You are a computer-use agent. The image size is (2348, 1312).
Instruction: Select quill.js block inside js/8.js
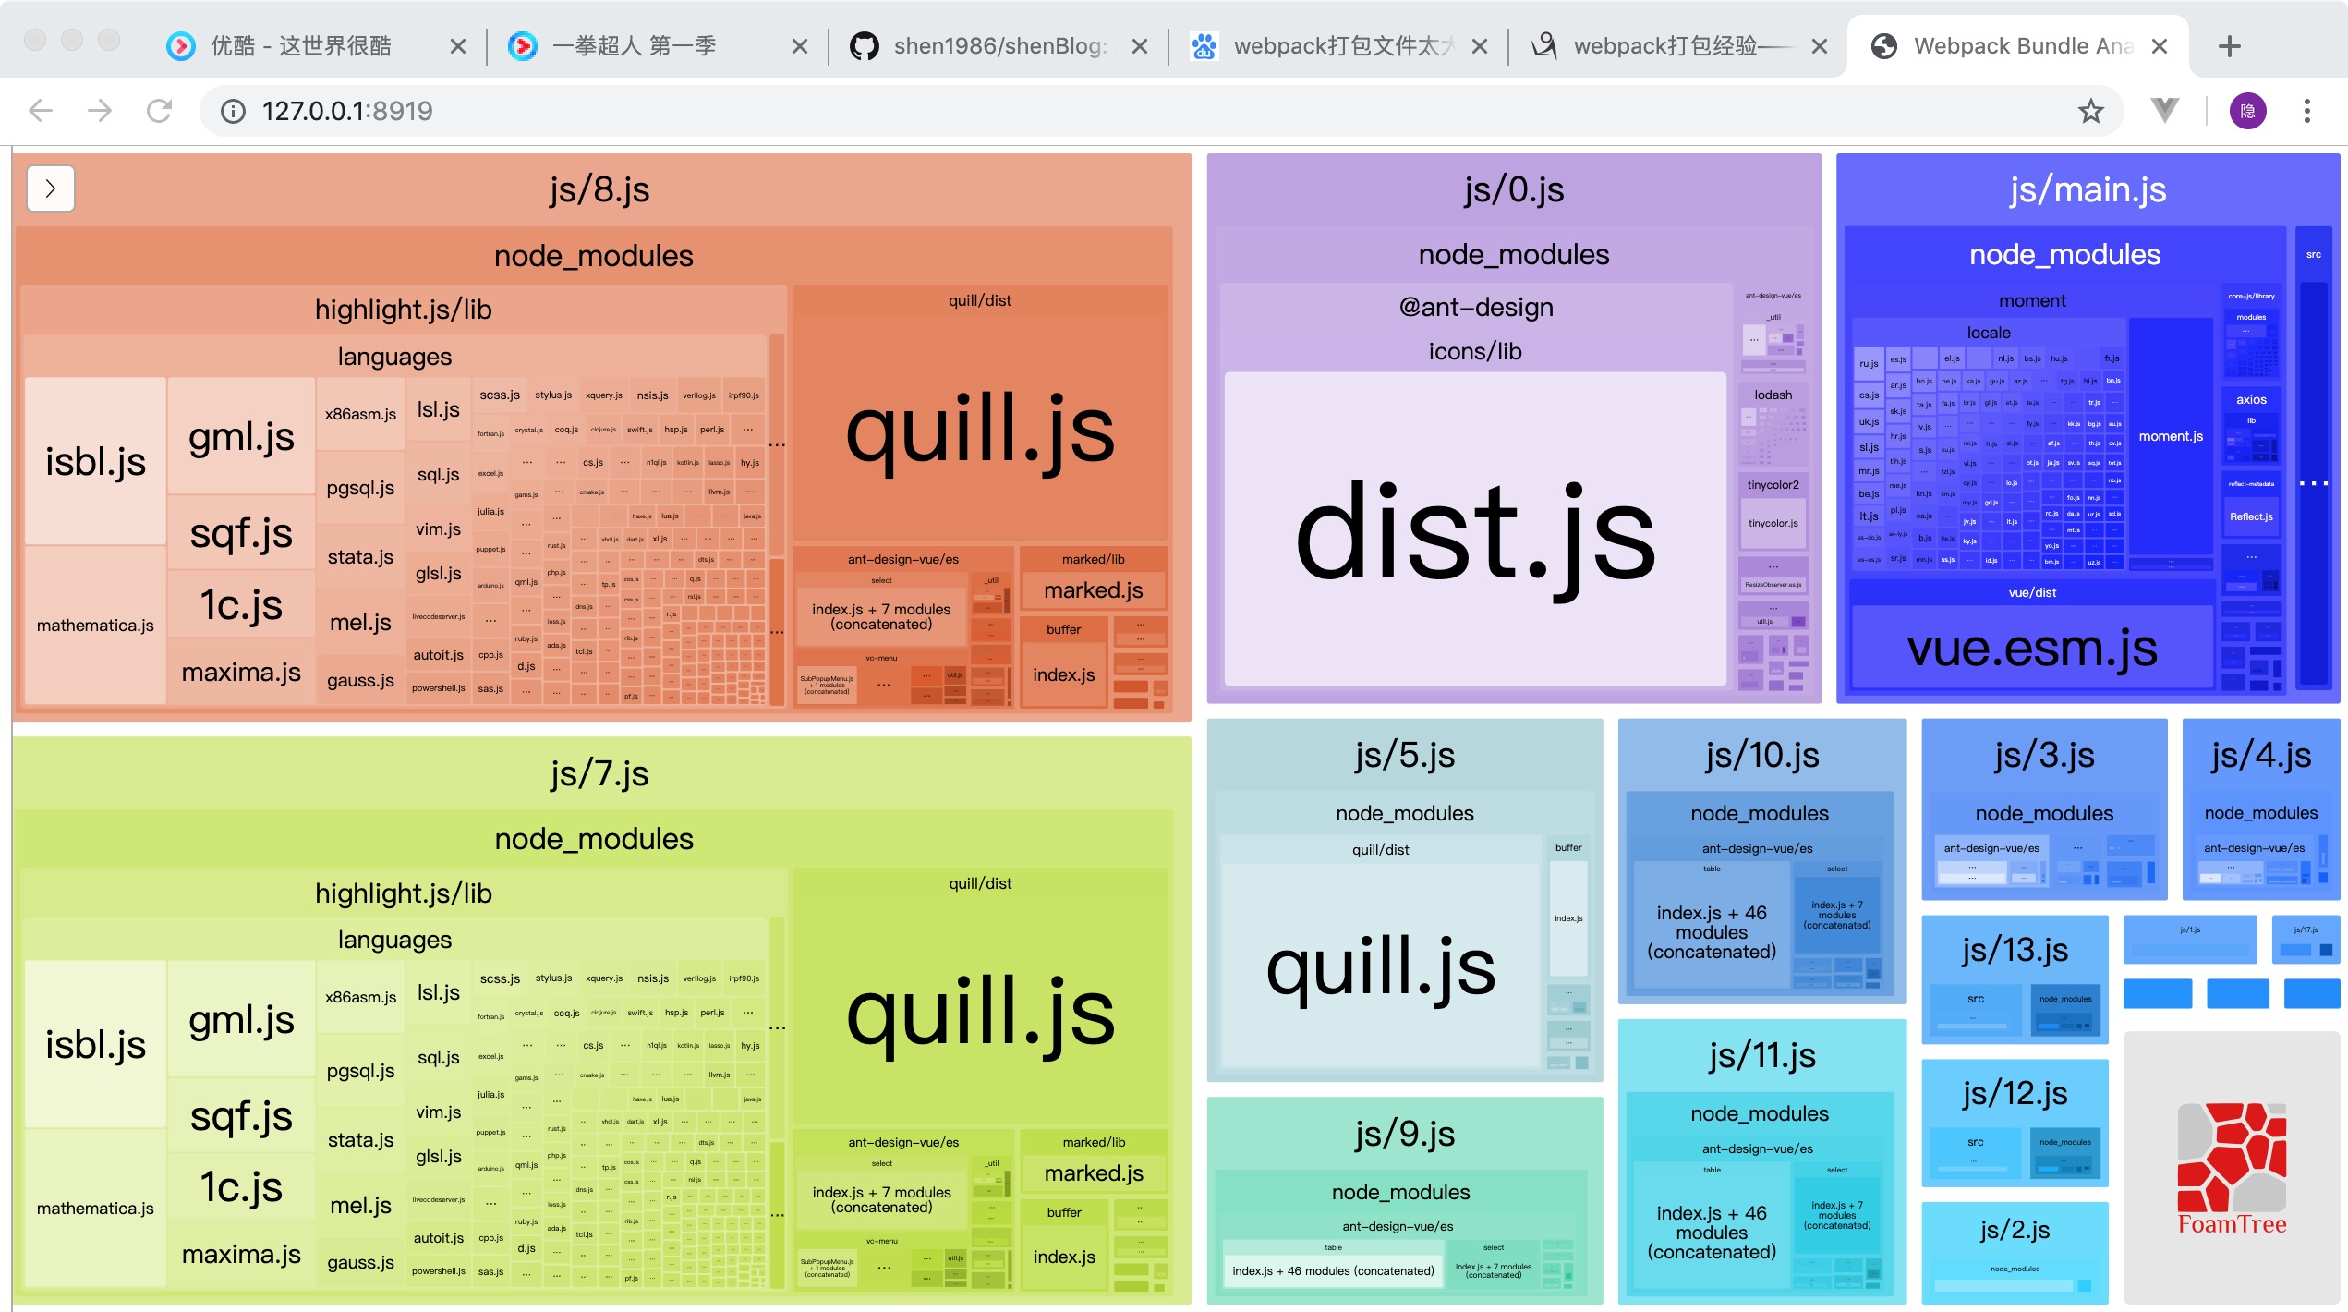tap(980, 429)
